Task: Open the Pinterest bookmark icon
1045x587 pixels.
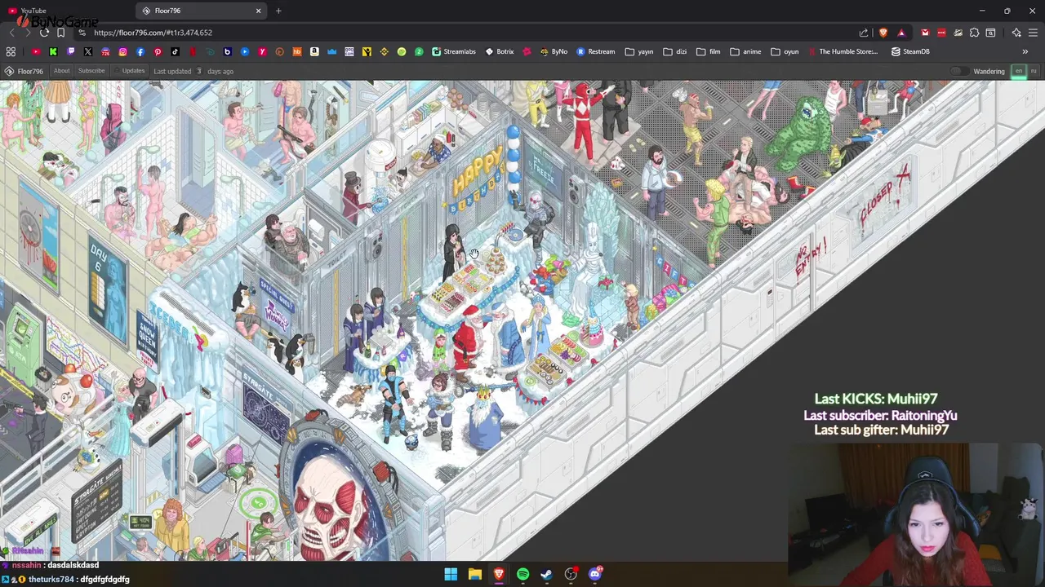Action: pos(158,51)
